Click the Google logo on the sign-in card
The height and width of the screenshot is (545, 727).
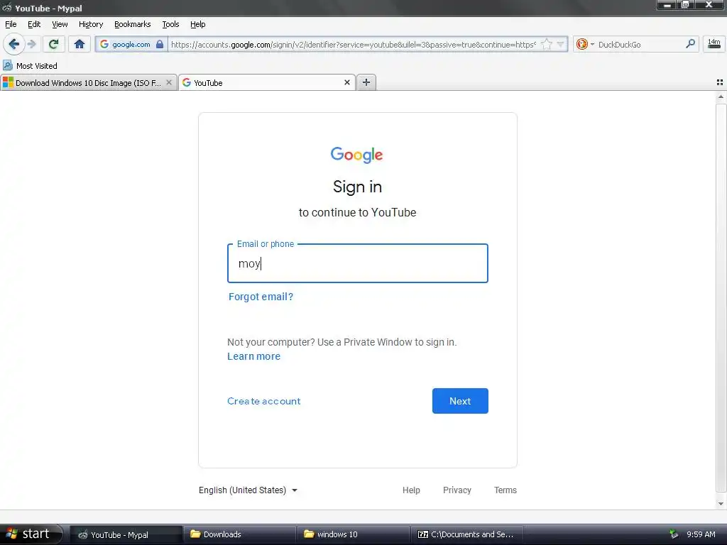coord(356,155)
